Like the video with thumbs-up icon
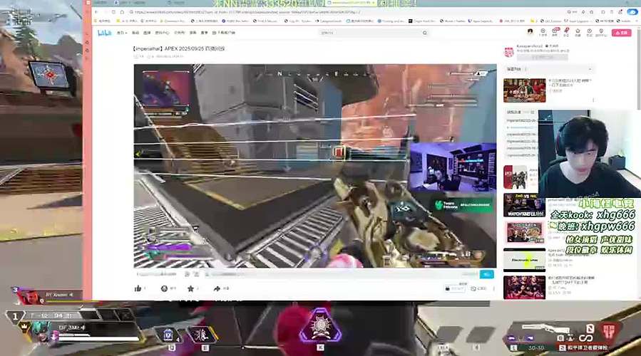The height and width of the screenshot is (356, 641). (x=138, y=288)
